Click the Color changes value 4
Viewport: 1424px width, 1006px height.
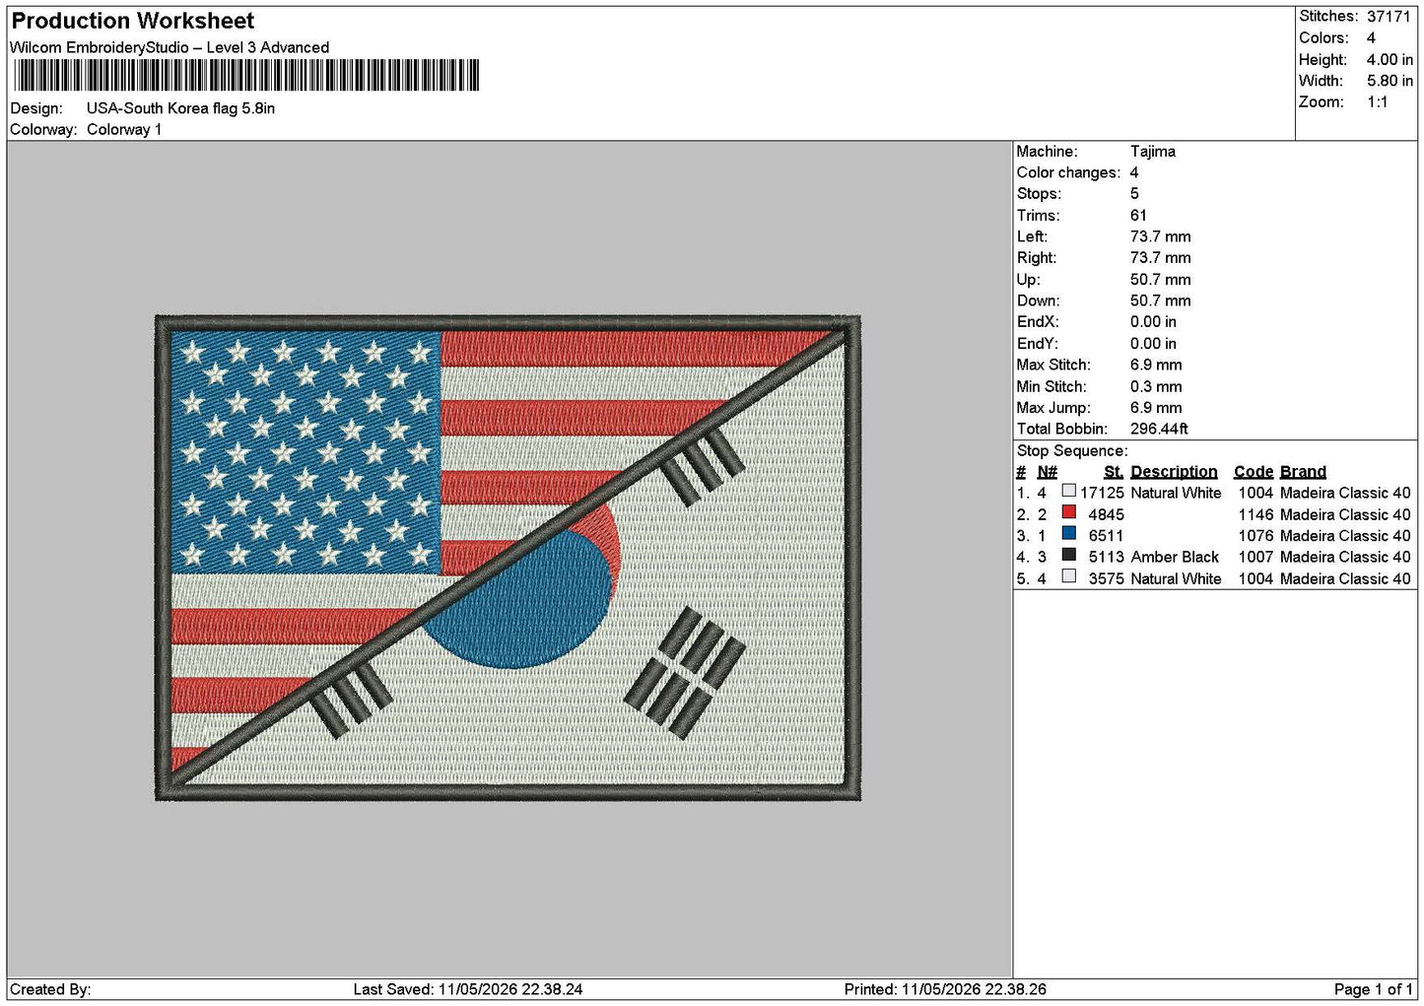click(x=1134, y=172)
